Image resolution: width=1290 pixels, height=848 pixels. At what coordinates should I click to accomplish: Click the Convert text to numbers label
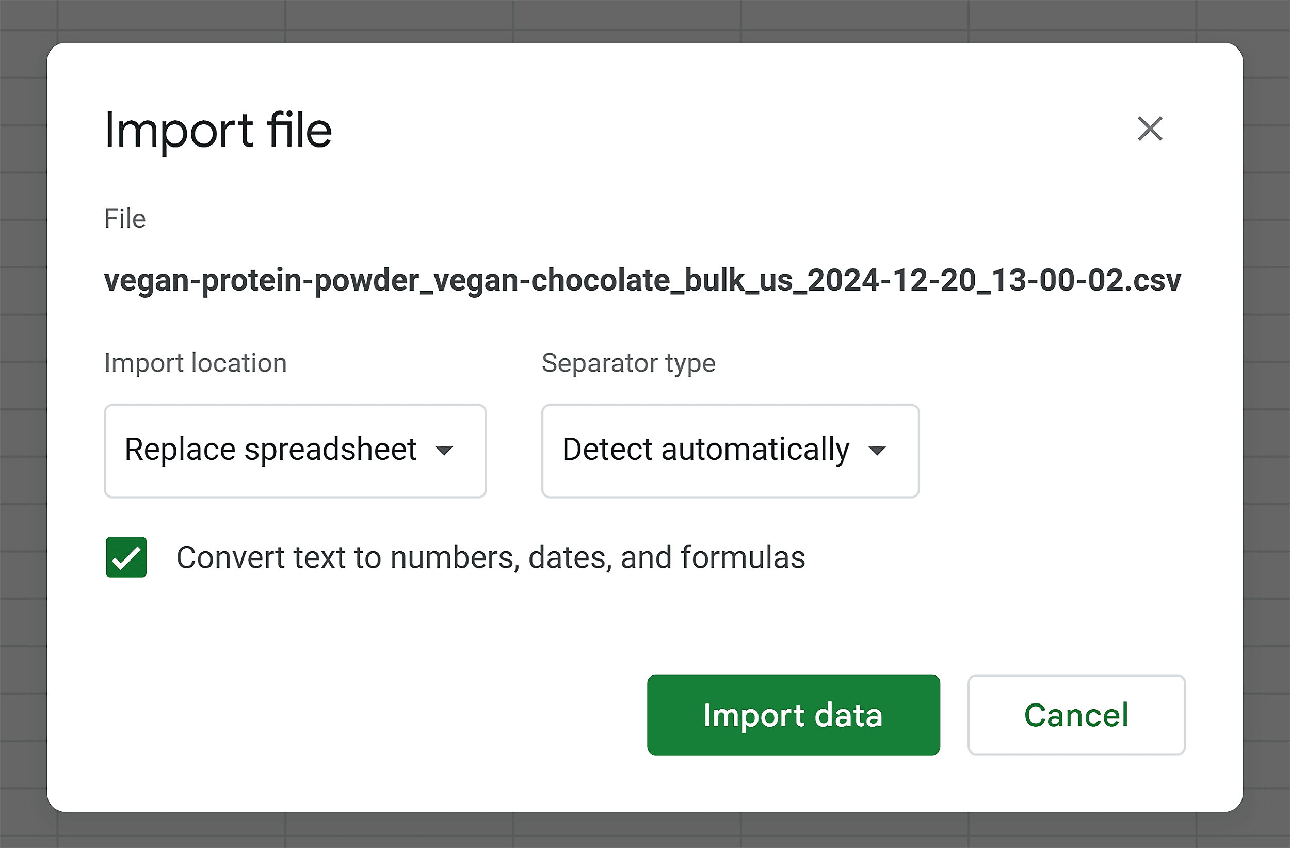[x=491, y=557]
